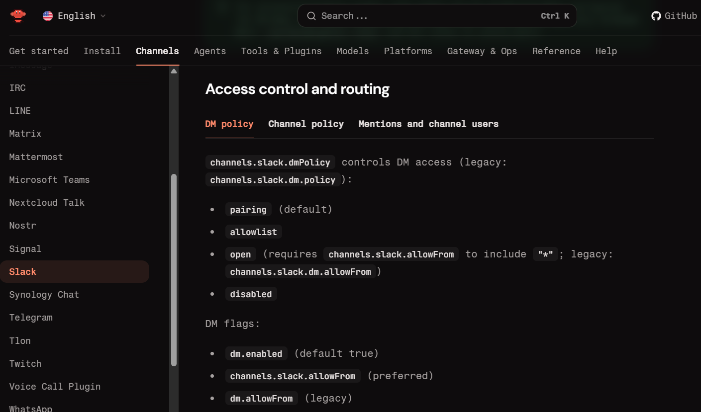Click the pairing code label
Image resolution: width=701 pixels, height=412 pixels.
(248, 209)
